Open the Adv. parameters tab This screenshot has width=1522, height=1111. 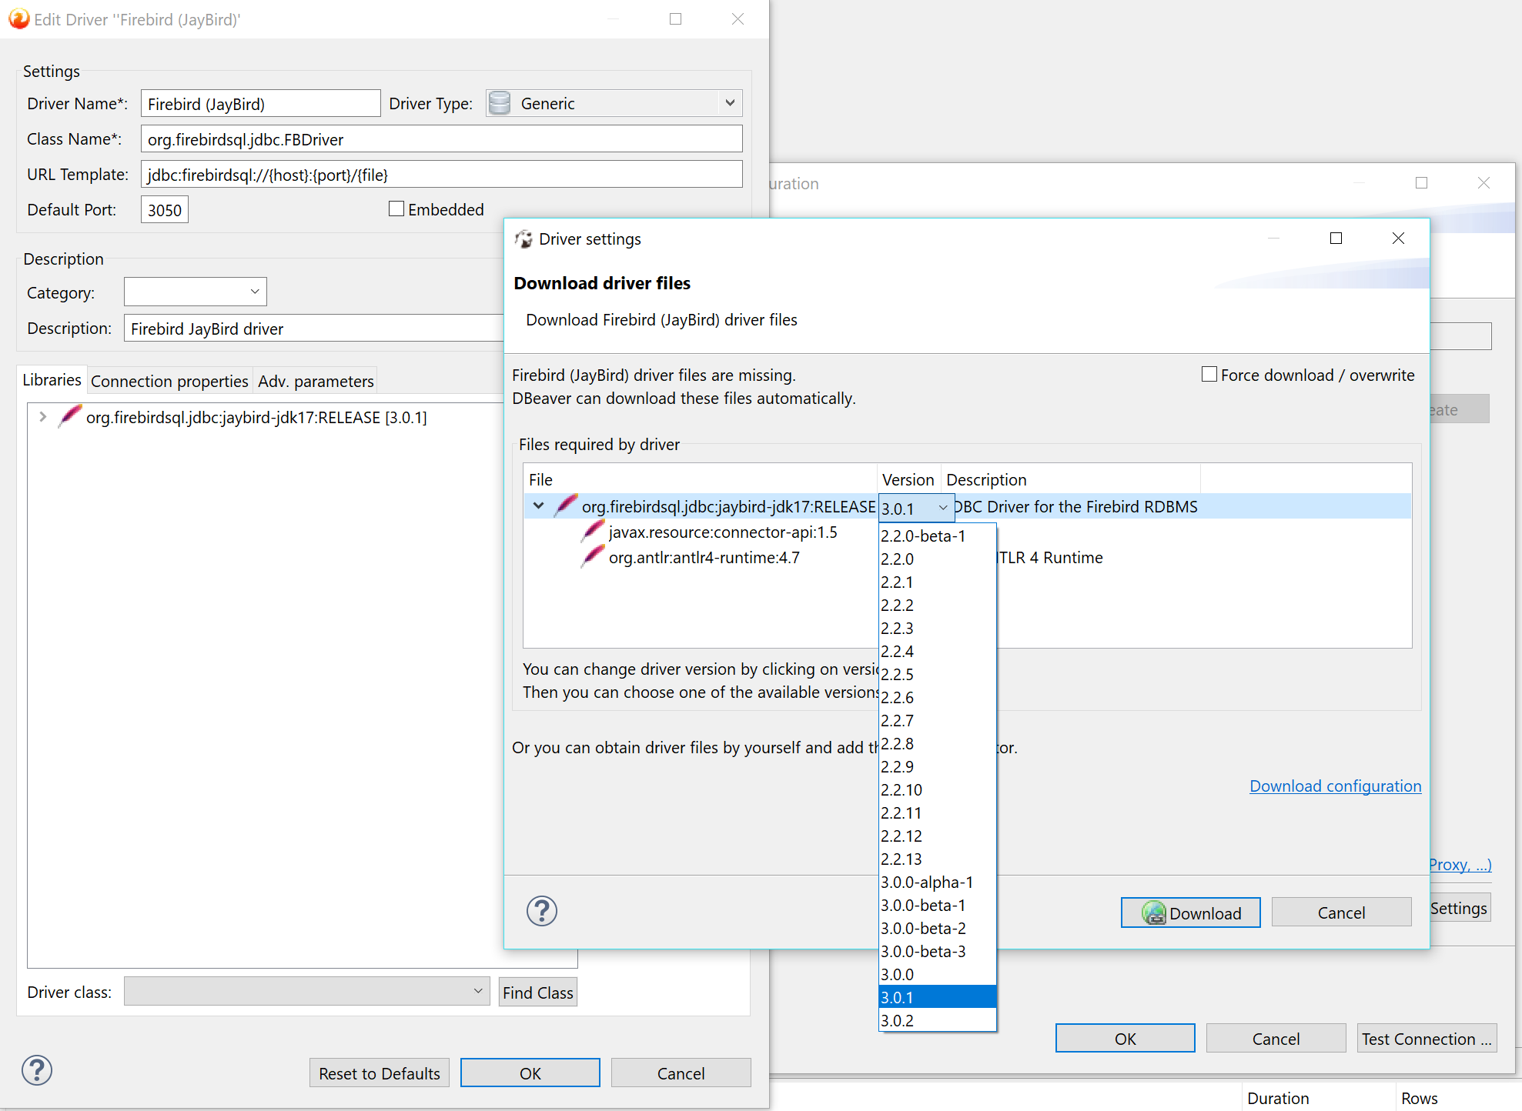click(x=316, y=382)
